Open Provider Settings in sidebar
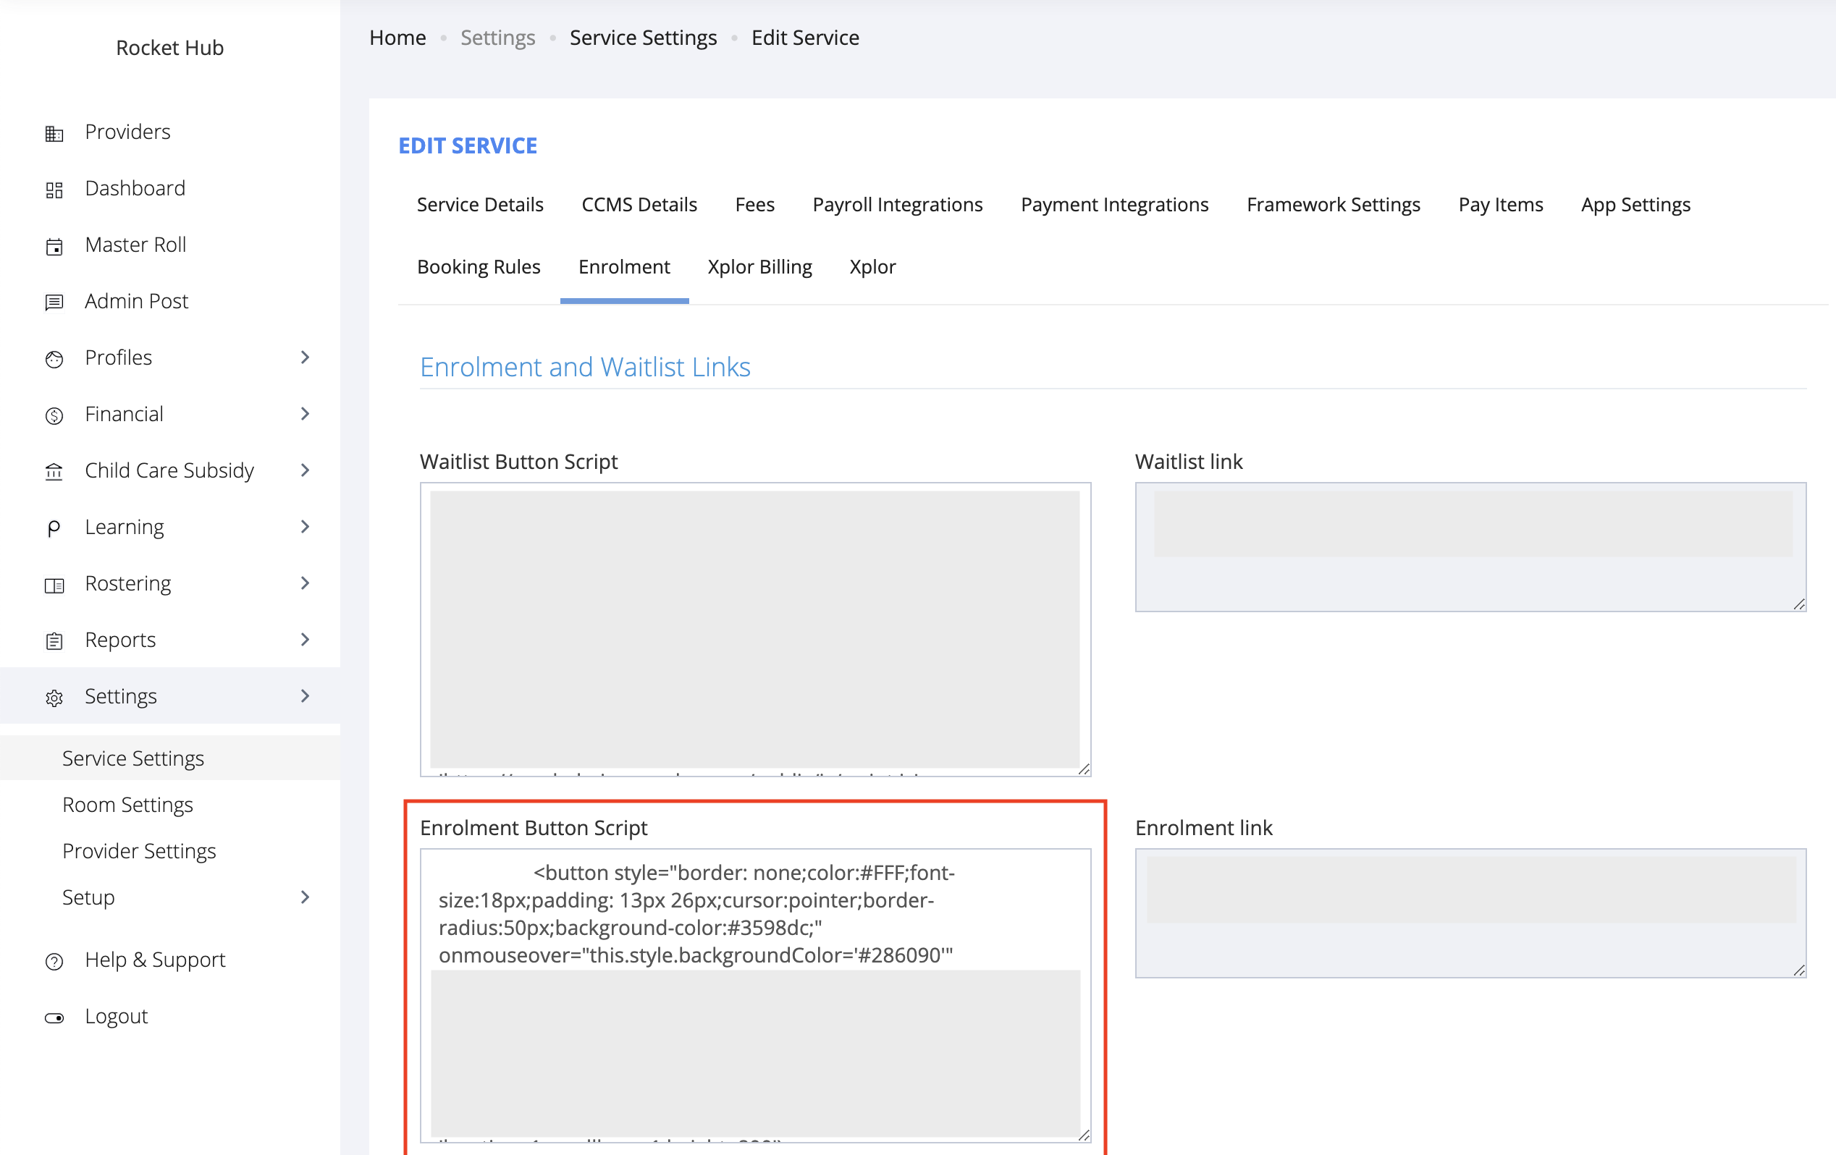Viewport: 1836px width, 1155px height. [x=140, y=851]
